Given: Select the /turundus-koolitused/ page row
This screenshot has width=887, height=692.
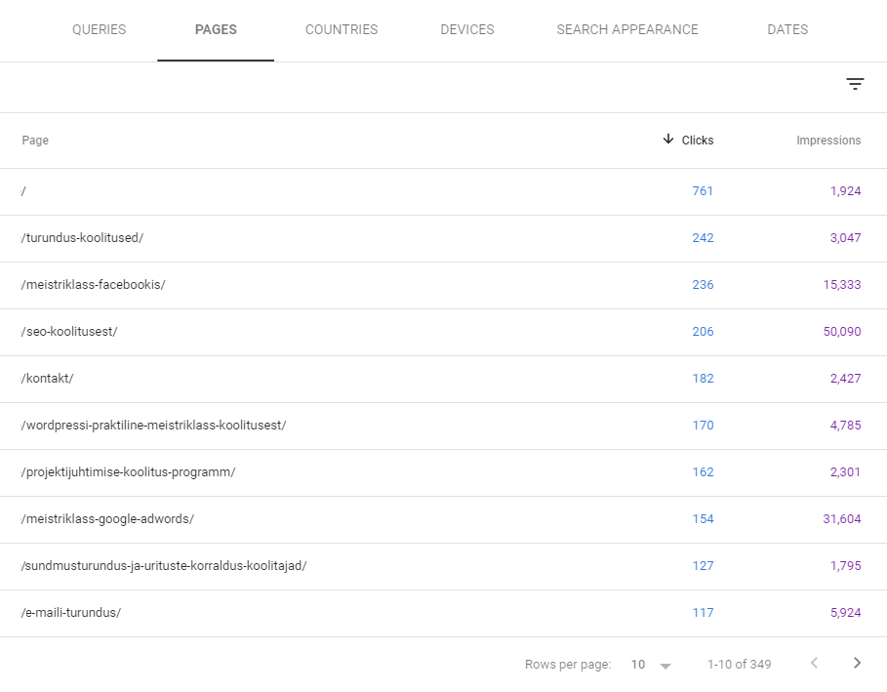Looking at the screenshot, I should tap(82, 238).
